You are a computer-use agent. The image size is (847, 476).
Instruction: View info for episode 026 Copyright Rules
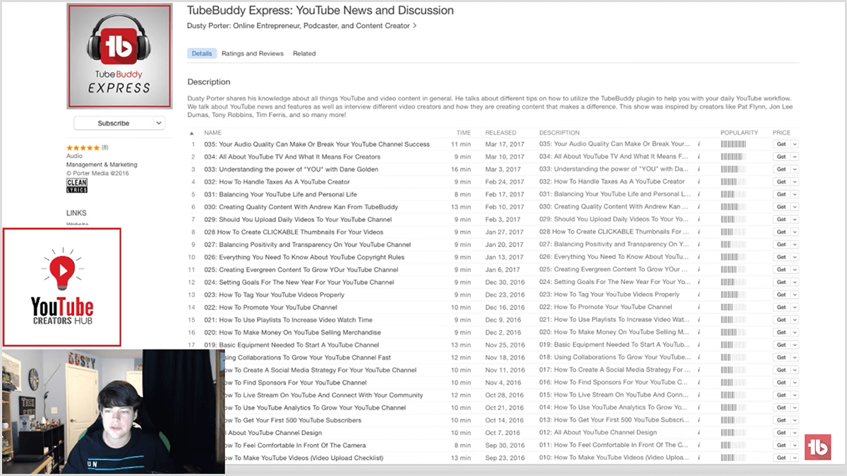click(698, 257)
